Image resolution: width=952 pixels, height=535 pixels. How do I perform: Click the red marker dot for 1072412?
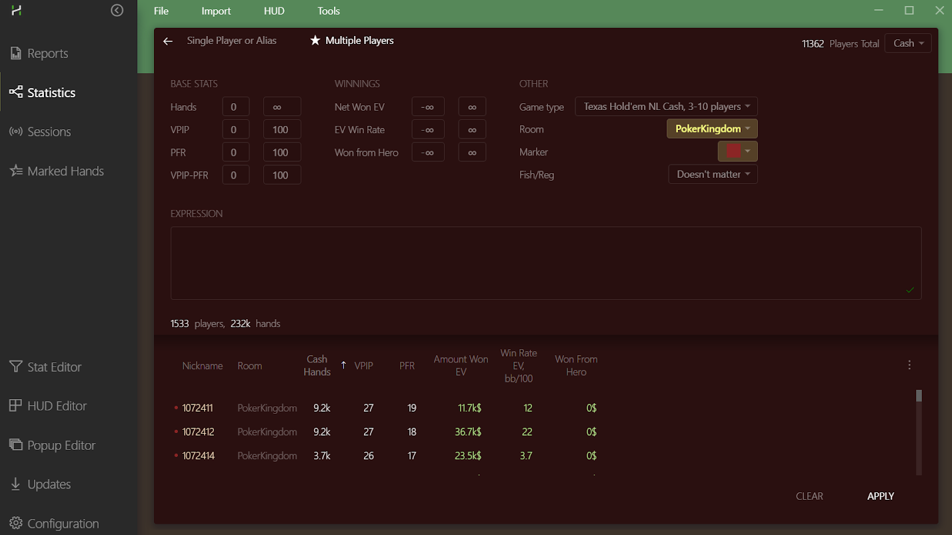[176, 432]
